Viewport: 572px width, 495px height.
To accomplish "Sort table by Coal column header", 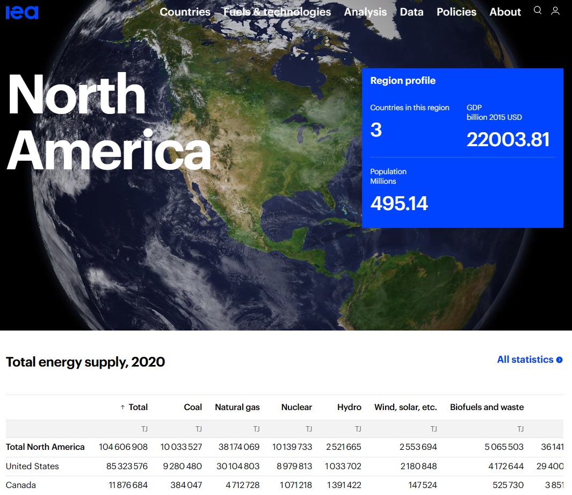I will [x=193, y=407].
